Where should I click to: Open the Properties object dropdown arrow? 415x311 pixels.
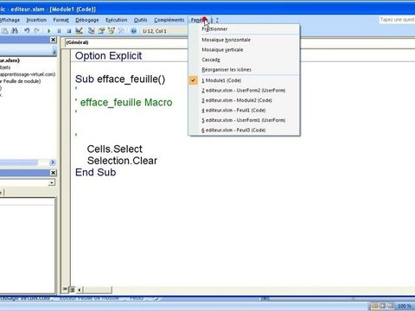52,182
